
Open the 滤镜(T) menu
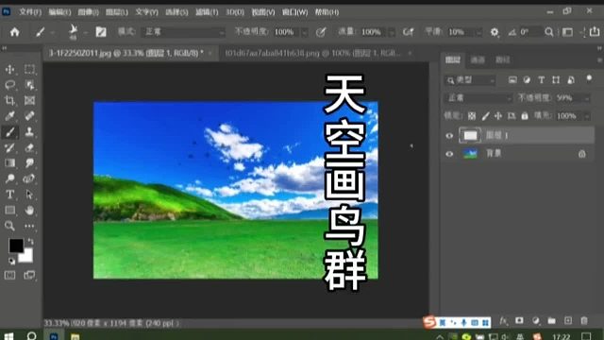pyautogui.click(x=207, y=12)
